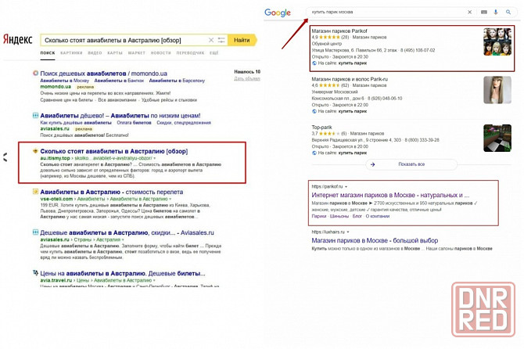Open Google's on-screen keyboard icon
The image size is (524, 349).
(483, 12)
